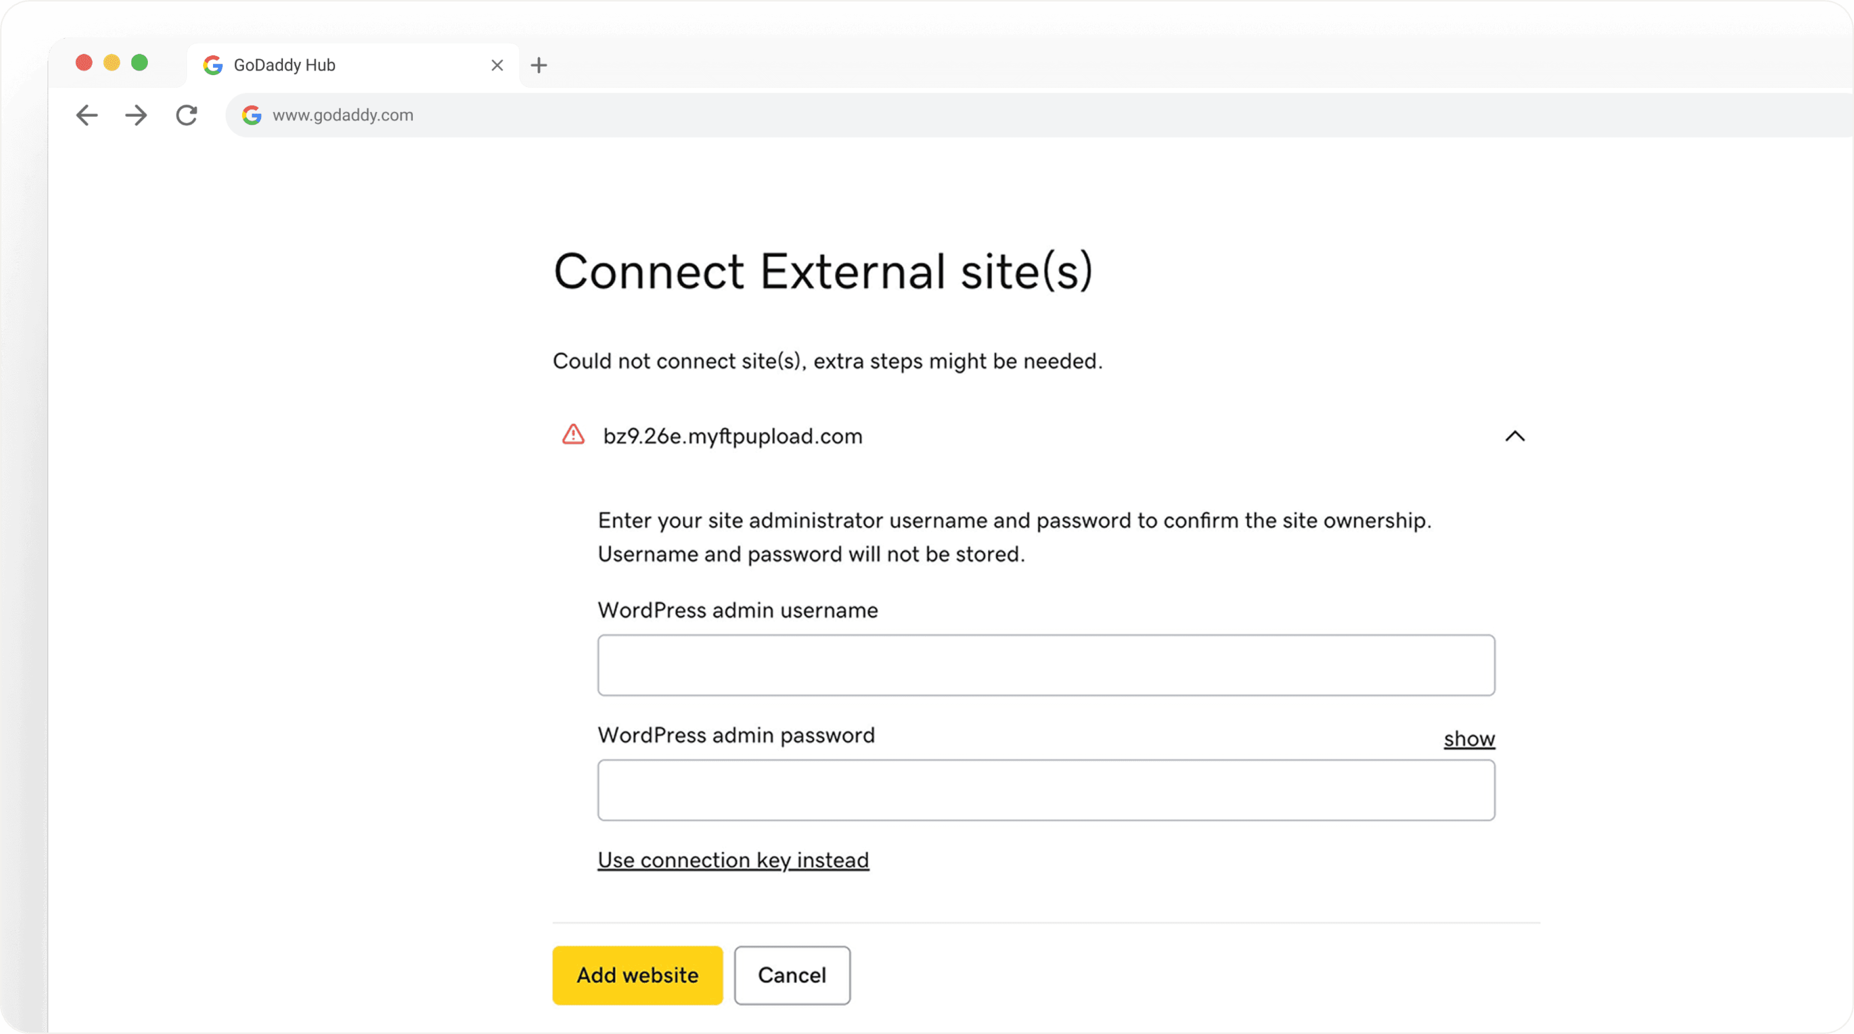1854x1034 pixels.
Task: Click the red close window button
Action: pos(84,63)
